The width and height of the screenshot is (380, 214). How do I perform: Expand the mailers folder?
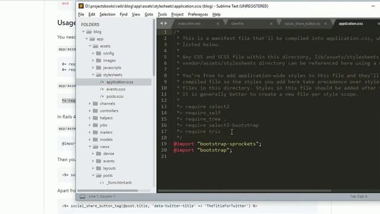pyautogui.click(x=90, y=132)
